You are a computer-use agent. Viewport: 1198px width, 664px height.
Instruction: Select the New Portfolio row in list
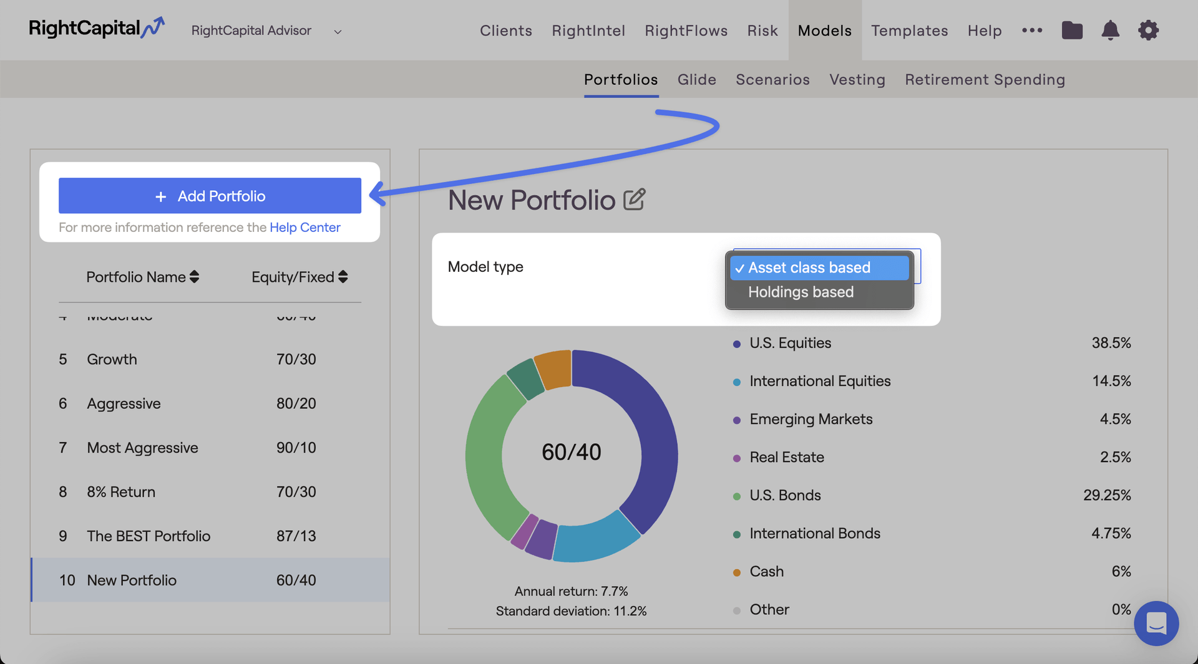pyautogui.click(x=210, y=580)
